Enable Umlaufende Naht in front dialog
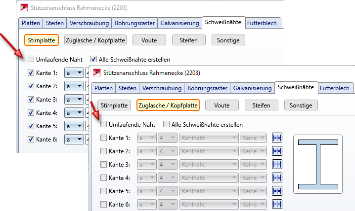Viewport: 355px width, 211px height. coord(104,125)
